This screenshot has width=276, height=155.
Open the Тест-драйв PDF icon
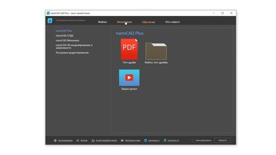tap(129, 50)
